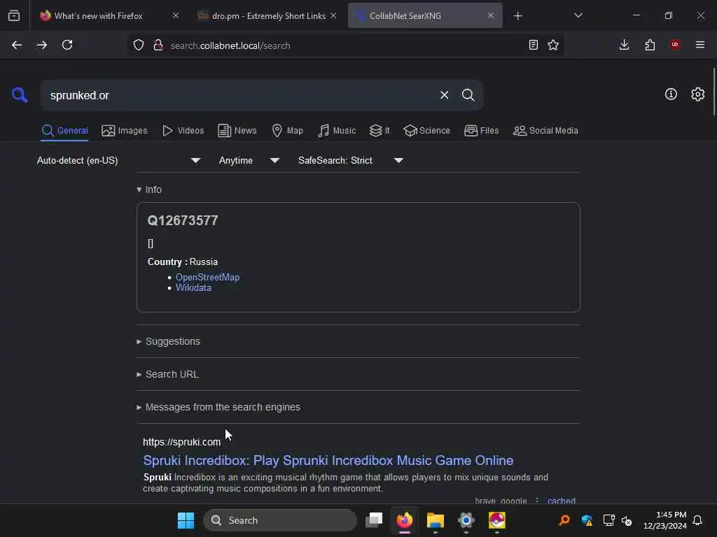The image size is (717, 537).
Task: Open the Windows Start menu
Action: (x=186, y=520)
